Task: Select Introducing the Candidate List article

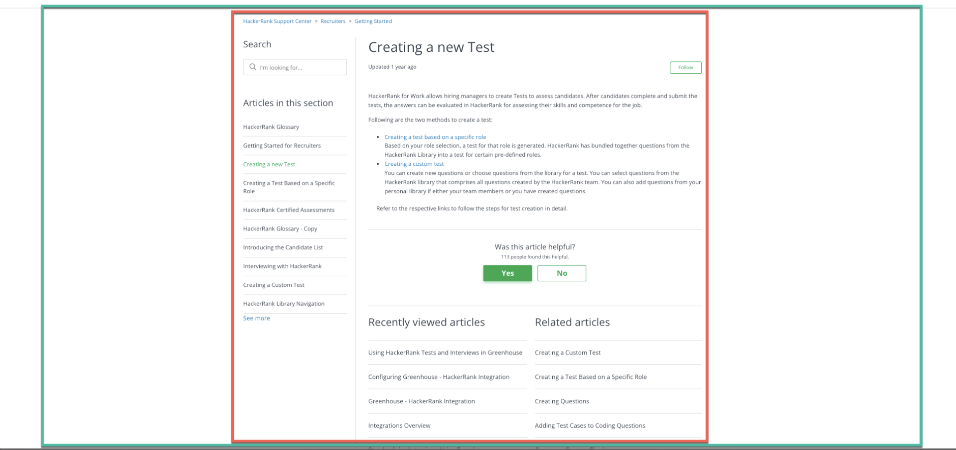Action: [283, 247]
